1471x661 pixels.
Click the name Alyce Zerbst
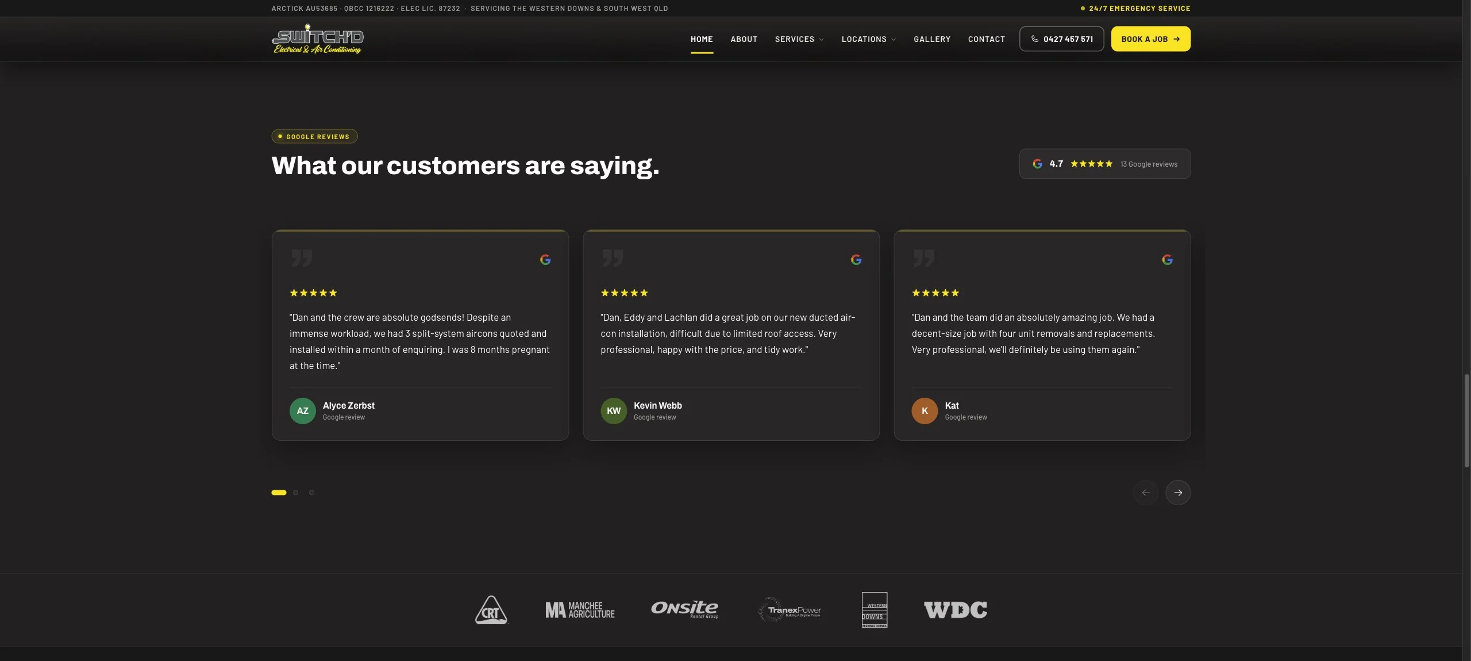pos(348,406)
